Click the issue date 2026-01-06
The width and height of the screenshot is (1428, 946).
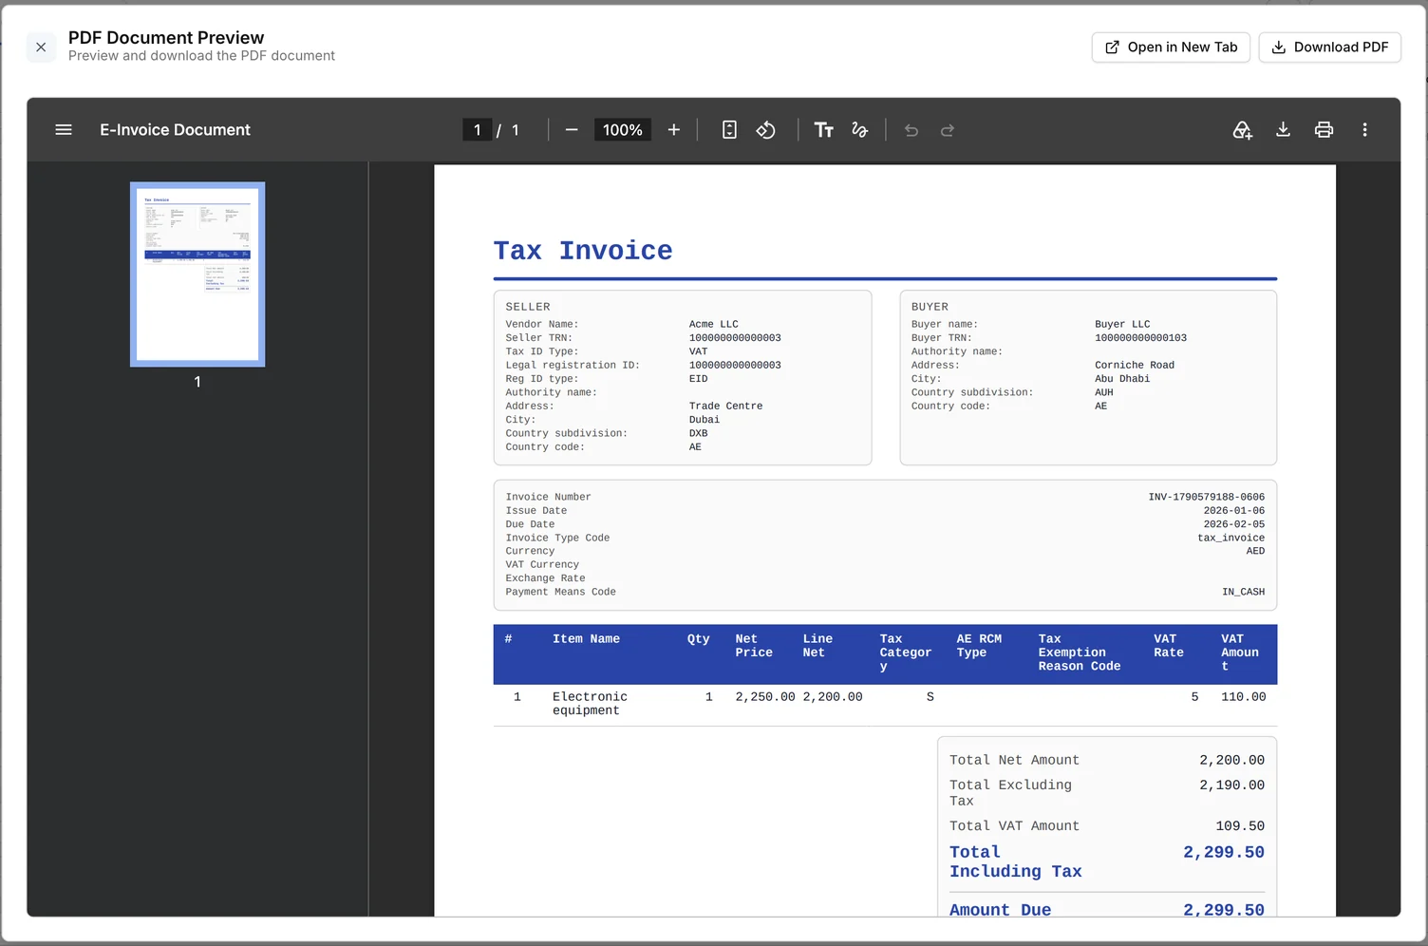pos(1234,510)
